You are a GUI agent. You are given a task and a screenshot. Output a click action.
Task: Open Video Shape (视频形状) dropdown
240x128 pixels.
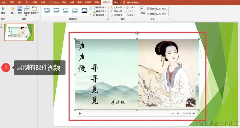click(x=99, y=7)
